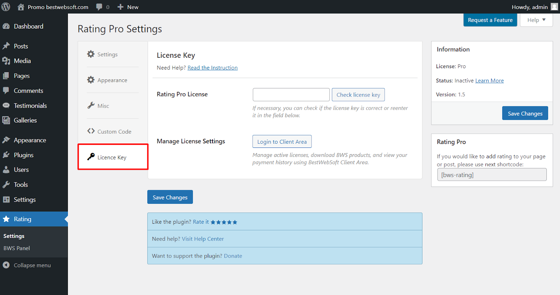Click Promo bestwebsoft.com site name
560x295 pixels.
pyautogui.click(x=58, y=7)
